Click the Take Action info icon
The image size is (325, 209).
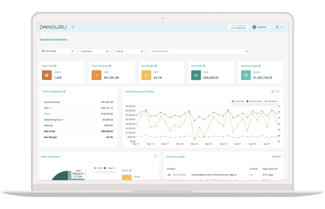click(276, 169)
